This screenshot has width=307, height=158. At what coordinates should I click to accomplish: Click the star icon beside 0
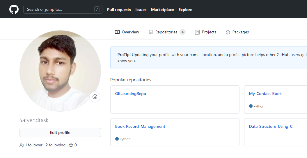tap(71, 145)
